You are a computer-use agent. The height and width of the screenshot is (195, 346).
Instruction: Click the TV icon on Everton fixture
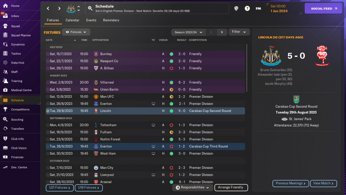coord(153,104)
